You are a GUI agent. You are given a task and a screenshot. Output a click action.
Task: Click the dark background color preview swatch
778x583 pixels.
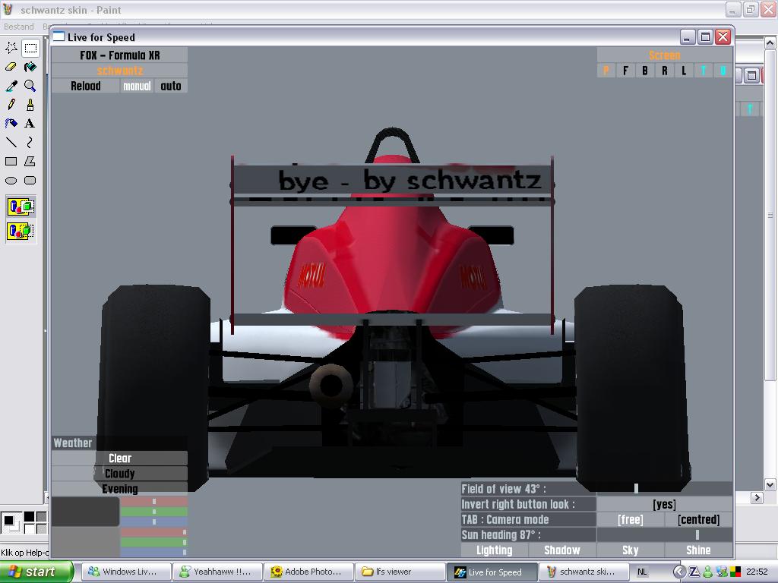[85, 512]
